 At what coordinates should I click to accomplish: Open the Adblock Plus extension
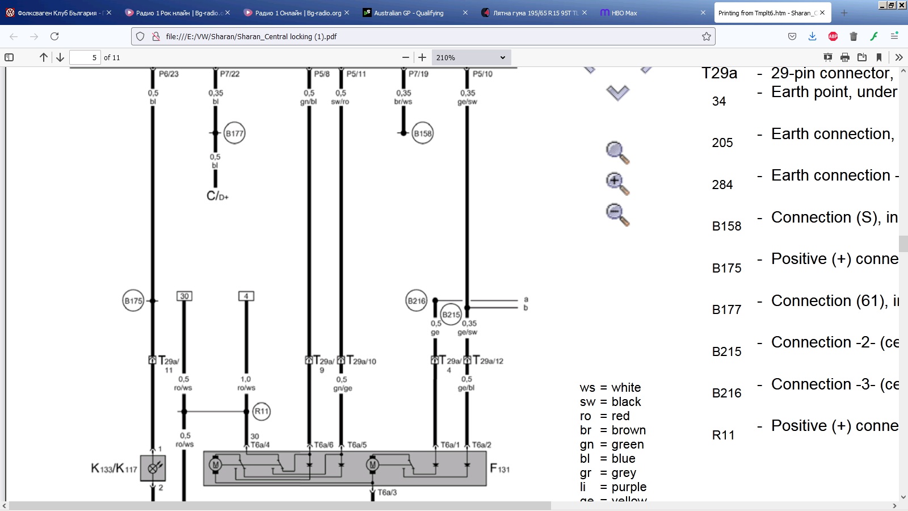833,36
